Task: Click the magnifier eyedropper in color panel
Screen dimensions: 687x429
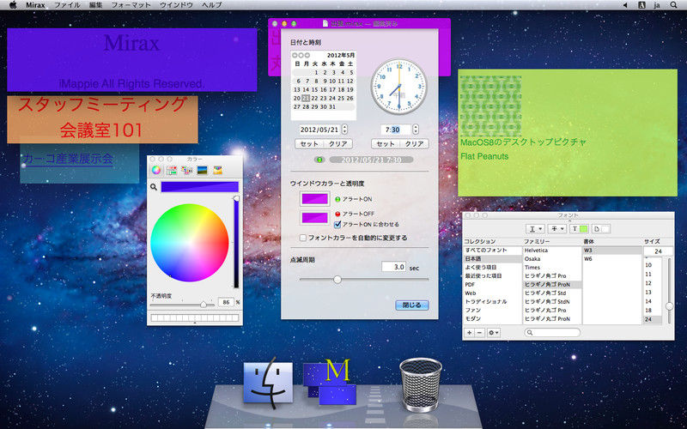Action: click(155, 186)
